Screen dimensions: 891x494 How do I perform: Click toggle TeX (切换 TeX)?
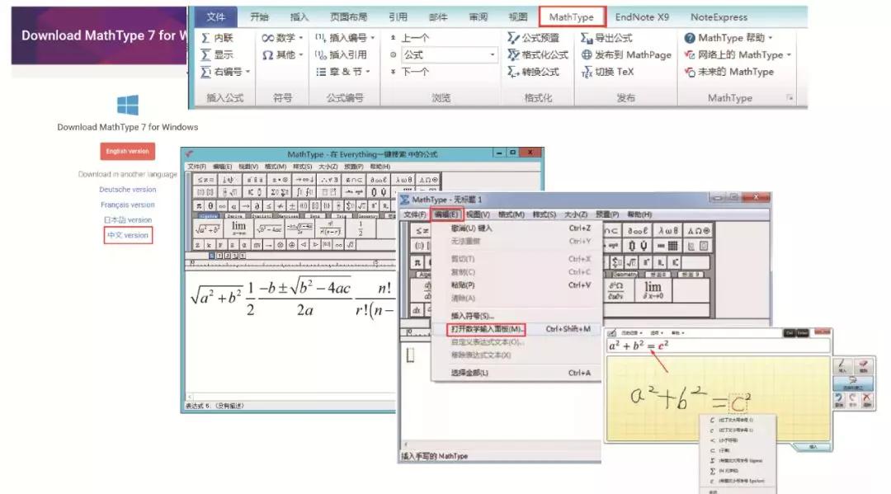(607, 72)
